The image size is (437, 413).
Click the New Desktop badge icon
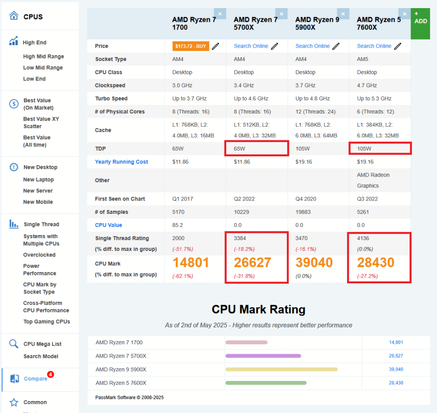(14, 167)
